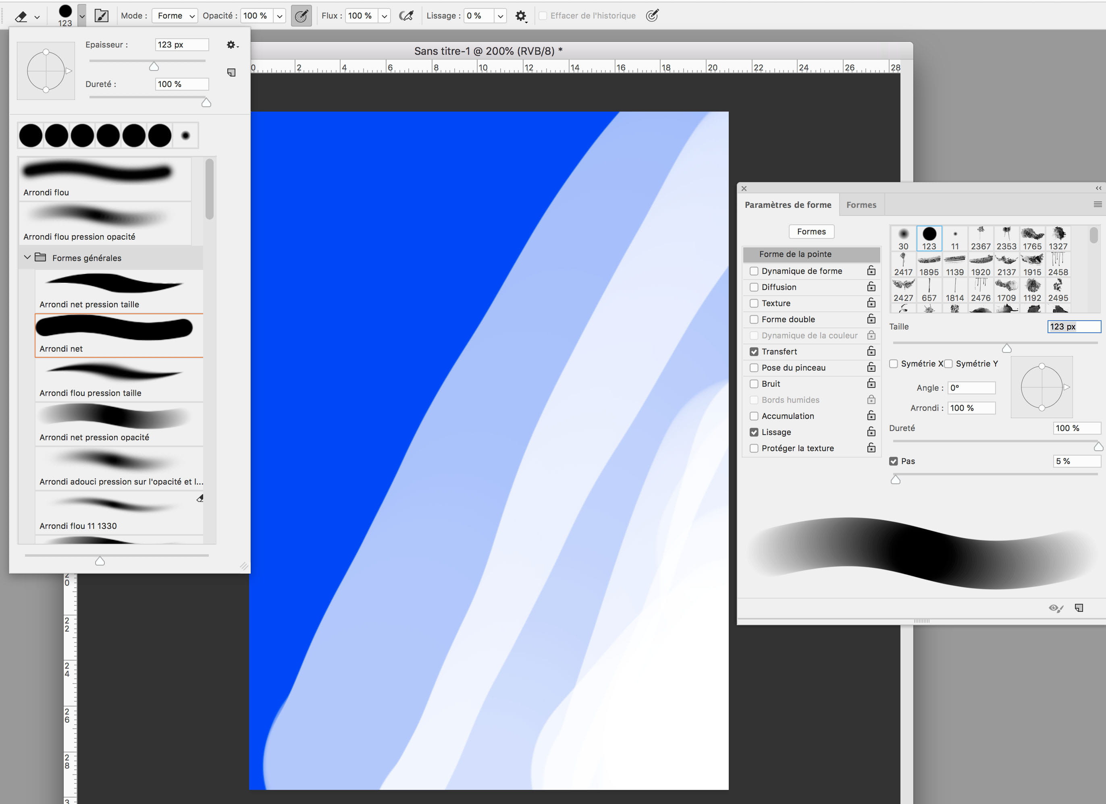This screenshot has height=804, width=1106.
Task: Lock the Transfert setting
Action: pos(871,351)
